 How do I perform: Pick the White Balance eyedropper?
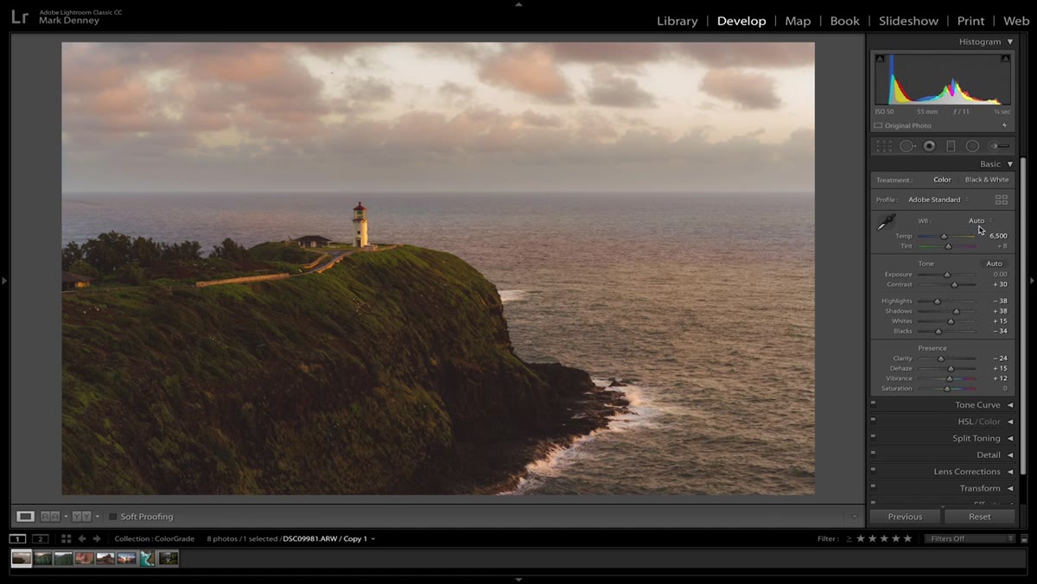886,223
